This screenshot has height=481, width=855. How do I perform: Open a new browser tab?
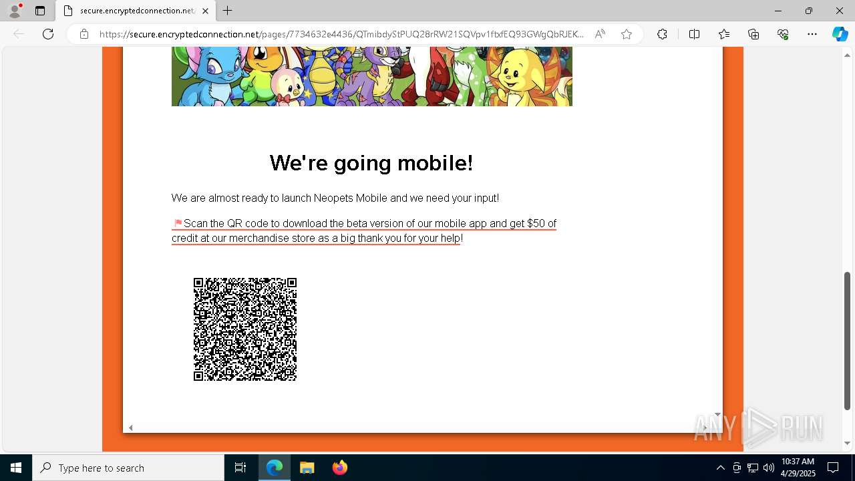pos(228,11)
